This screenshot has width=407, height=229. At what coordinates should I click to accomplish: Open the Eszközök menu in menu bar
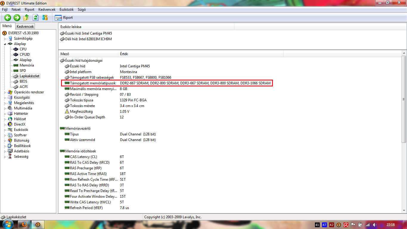click(66, 10)
